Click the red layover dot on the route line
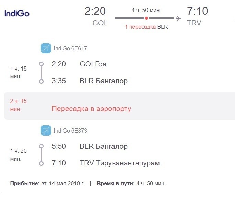This screenshot has width=235, height=197. pos(146,18)
